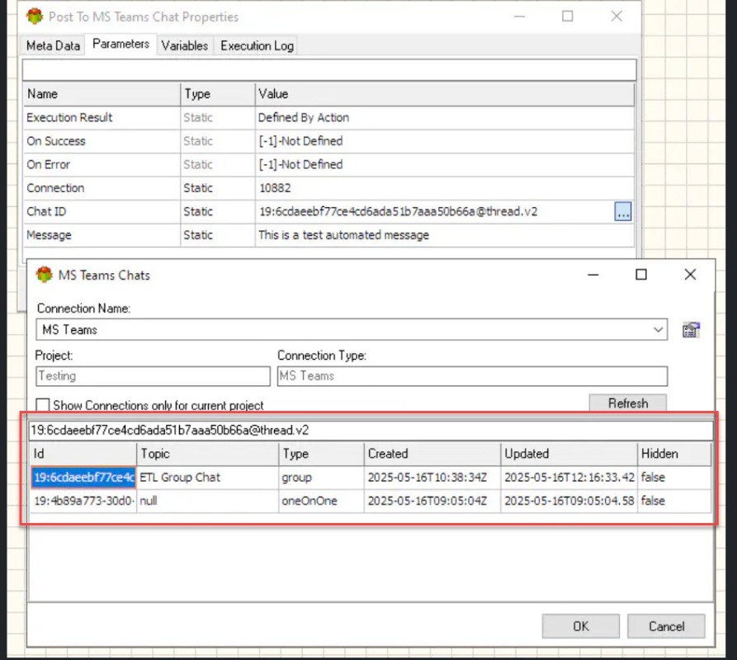Click the Cancel button
The width and height of the screenshot is (737, 660).
[x=666, y=626]
